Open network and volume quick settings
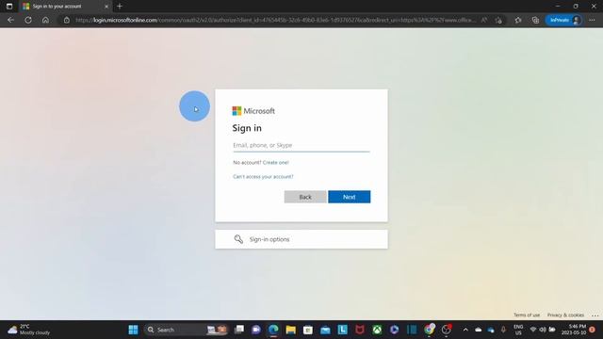603x339 pixels. pyautogui.click(x=543, y=330)
